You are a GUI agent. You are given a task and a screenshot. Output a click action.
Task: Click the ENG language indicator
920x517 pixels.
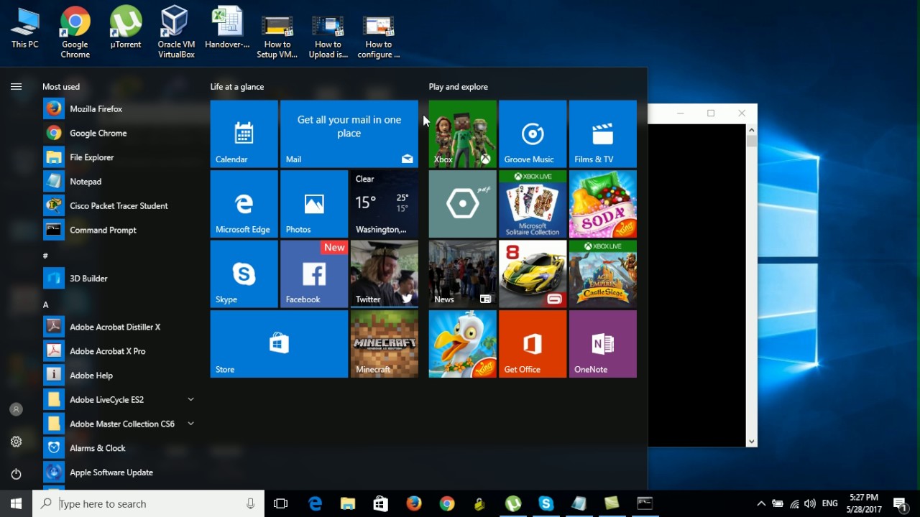click(830, 504)
